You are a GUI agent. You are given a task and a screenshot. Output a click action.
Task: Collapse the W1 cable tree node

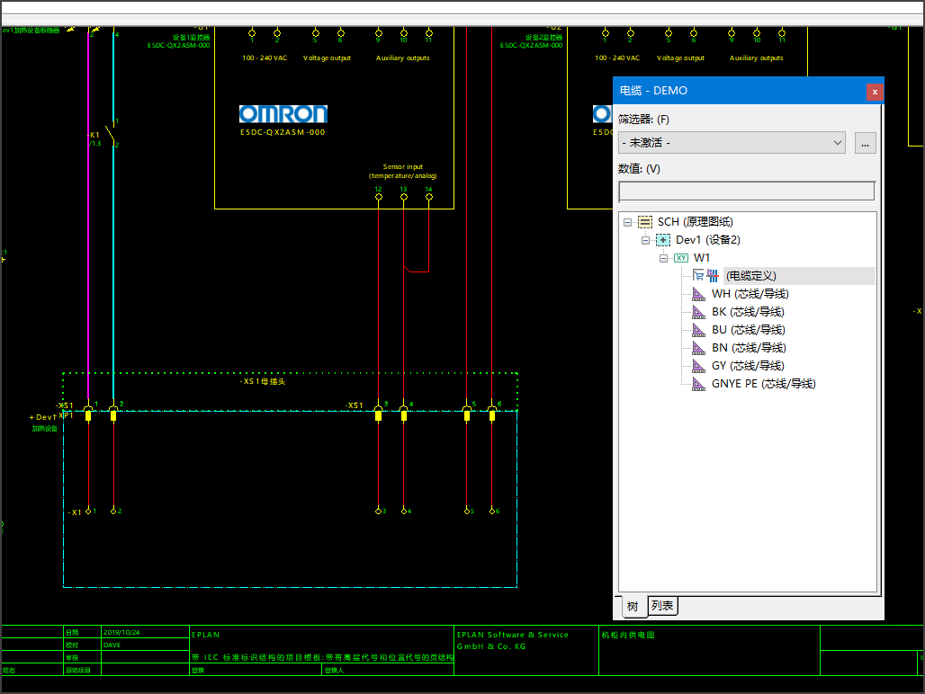[x=663, y=258]
